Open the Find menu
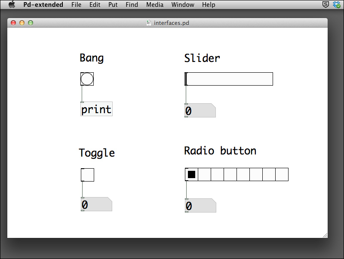 [132, 4]
